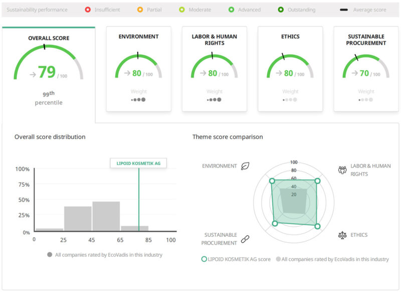Viewport: 401px width, 292px height.
Task: Open the Labor & Human Rights card
Action: point(215,69)
